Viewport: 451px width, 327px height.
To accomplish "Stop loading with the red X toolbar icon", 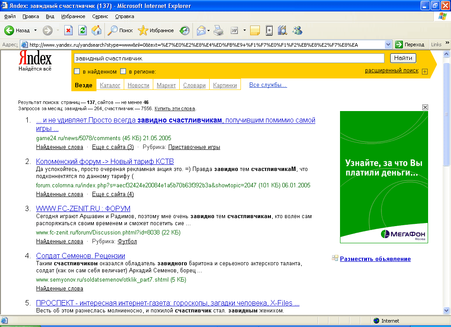I will [x=68, y=30].
